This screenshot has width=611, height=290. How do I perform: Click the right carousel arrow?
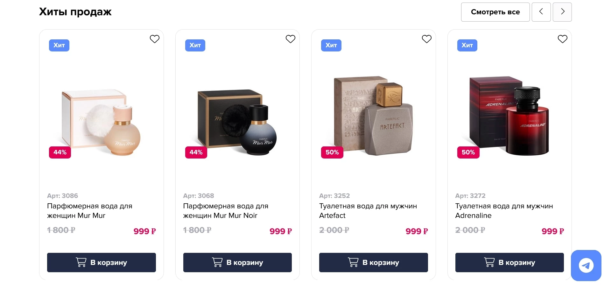(x=562, y=12)
